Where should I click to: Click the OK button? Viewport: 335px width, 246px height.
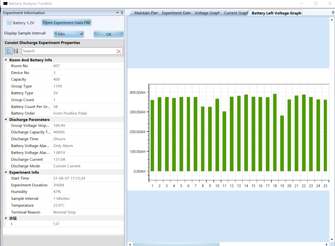[109, 34]
